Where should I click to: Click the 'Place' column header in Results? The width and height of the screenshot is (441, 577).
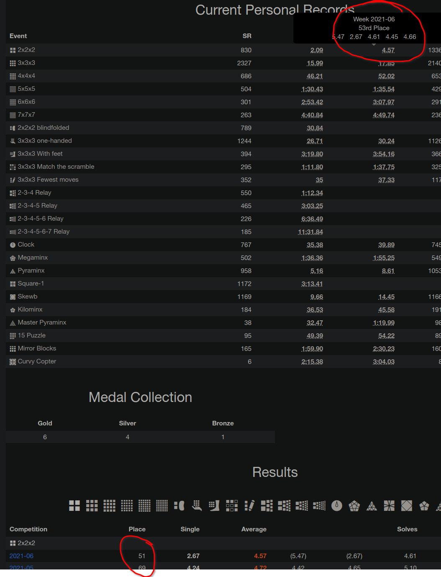(137, 529)
